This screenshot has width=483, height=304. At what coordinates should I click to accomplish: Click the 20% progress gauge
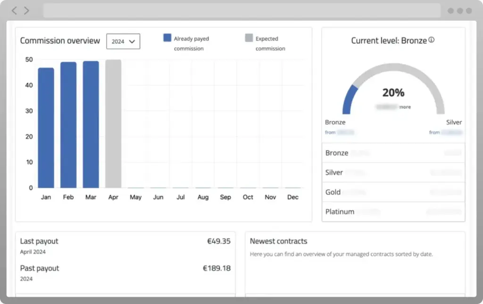coord(393,92)
